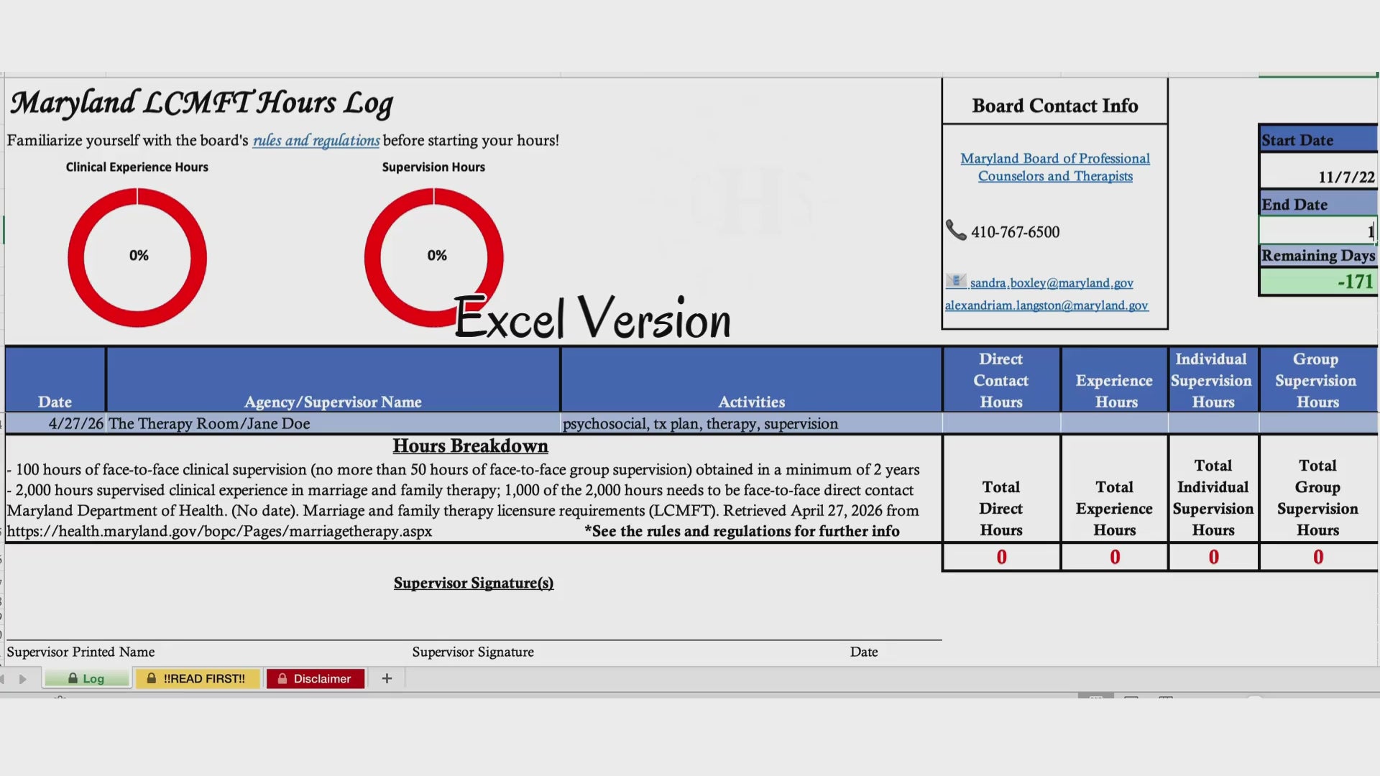Select the Supervision Hours donut chart
Screen dimensions: 1380x776
[x=433, y=257]
